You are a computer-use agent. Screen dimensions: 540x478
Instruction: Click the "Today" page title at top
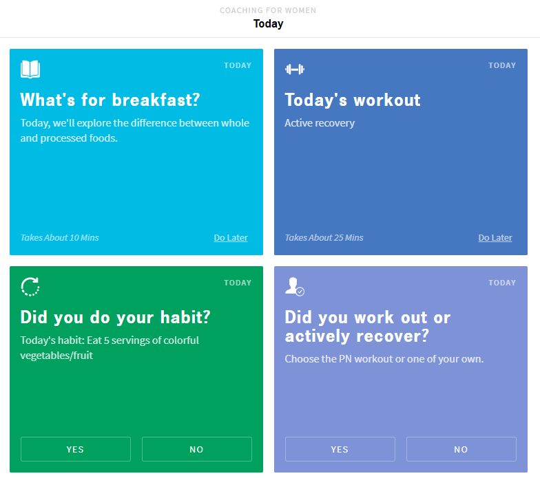point(268,24)
